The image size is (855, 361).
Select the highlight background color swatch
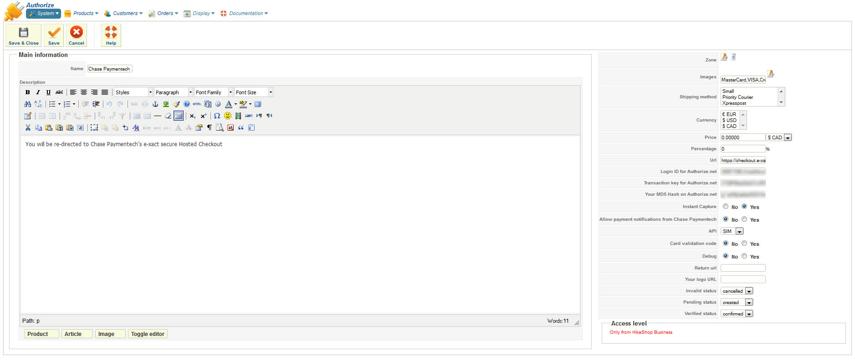(x=243, y=104)
